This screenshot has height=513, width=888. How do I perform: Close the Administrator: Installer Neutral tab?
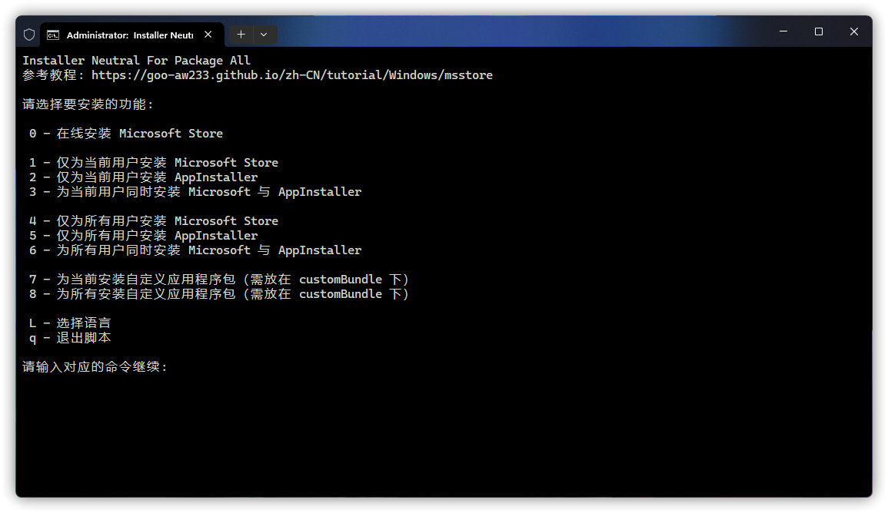click(208, 35)
